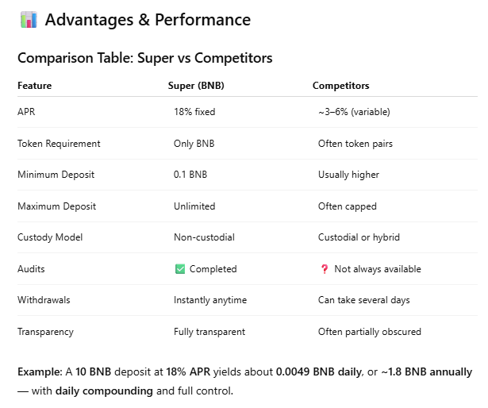Select the Competitors column header
The image size is (488, 408).
[340, 86]
